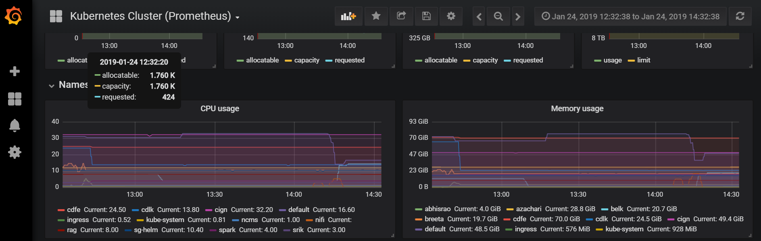Open the Memory usage panel title menu
Viewport: 761px width, 241px height.
pyautogui.click(x=577, y=108)
